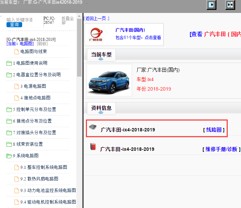Click PC.92-26547 text in sidebar

49,20
